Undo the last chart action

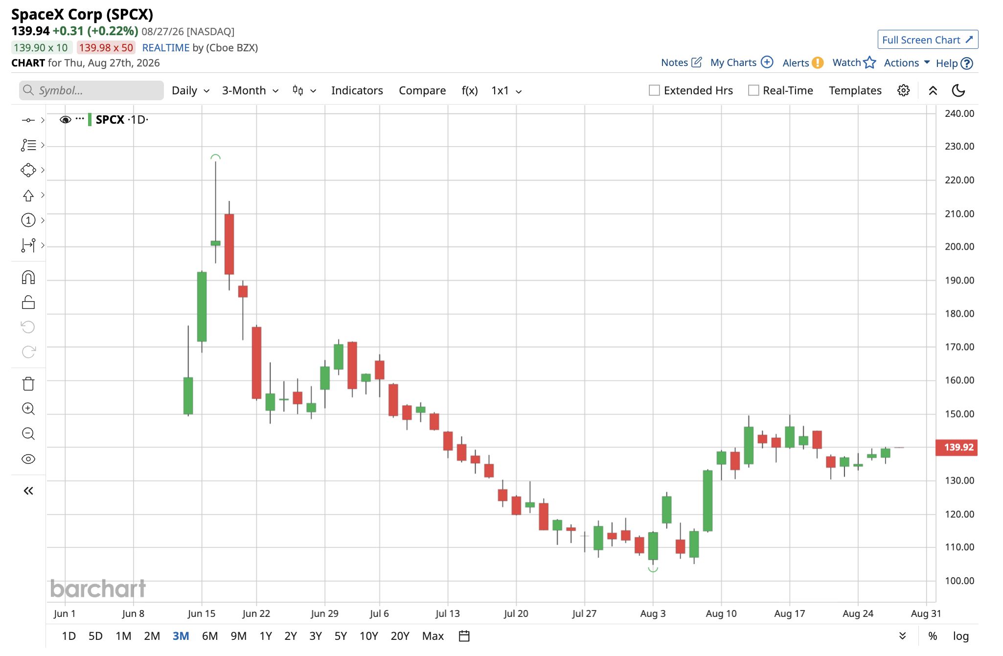click(x=28, y=327)
